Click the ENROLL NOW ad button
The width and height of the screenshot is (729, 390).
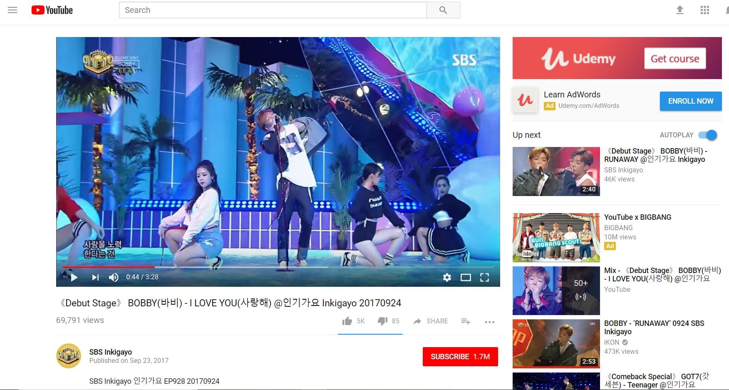point(690,101)
